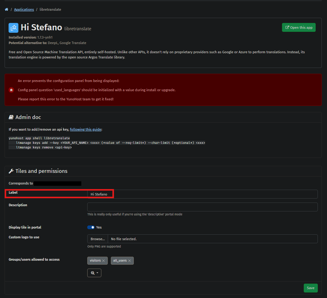Save the tile and permission settings

tap(310, 288)
